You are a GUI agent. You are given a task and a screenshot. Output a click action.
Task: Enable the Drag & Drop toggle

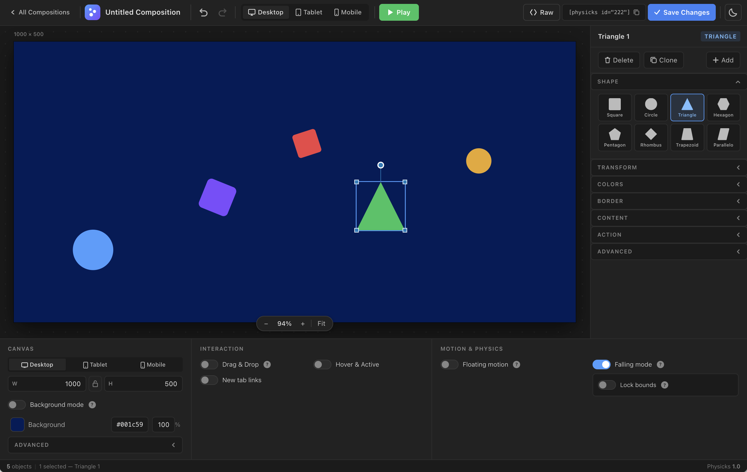pos(209,365)
